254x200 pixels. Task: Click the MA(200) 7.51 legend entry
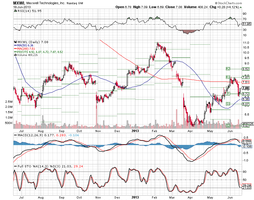coord(25,49)
